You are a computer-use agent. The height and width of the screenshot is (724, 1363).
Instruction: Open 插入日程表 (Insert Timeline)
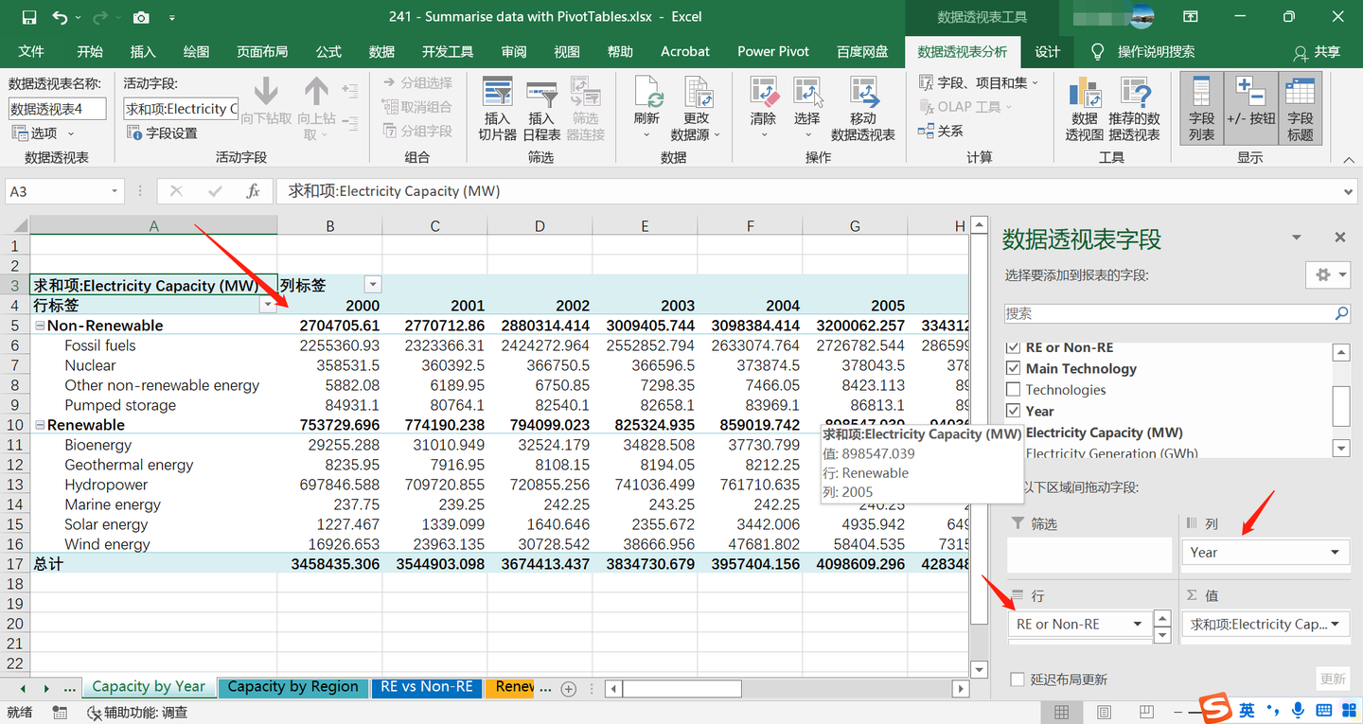coord(541,110)
